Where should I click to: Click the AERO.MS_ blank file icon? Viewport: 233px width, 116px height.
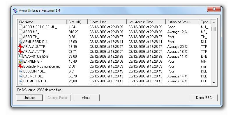point(20,32)
